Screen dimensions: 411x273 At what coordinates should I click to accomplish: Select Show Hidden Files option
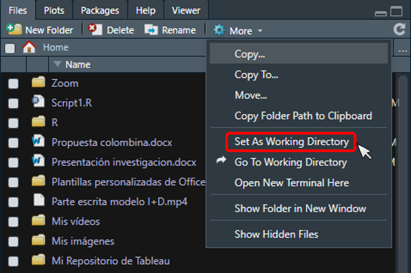pyautogui.click(x=276, y=234)
